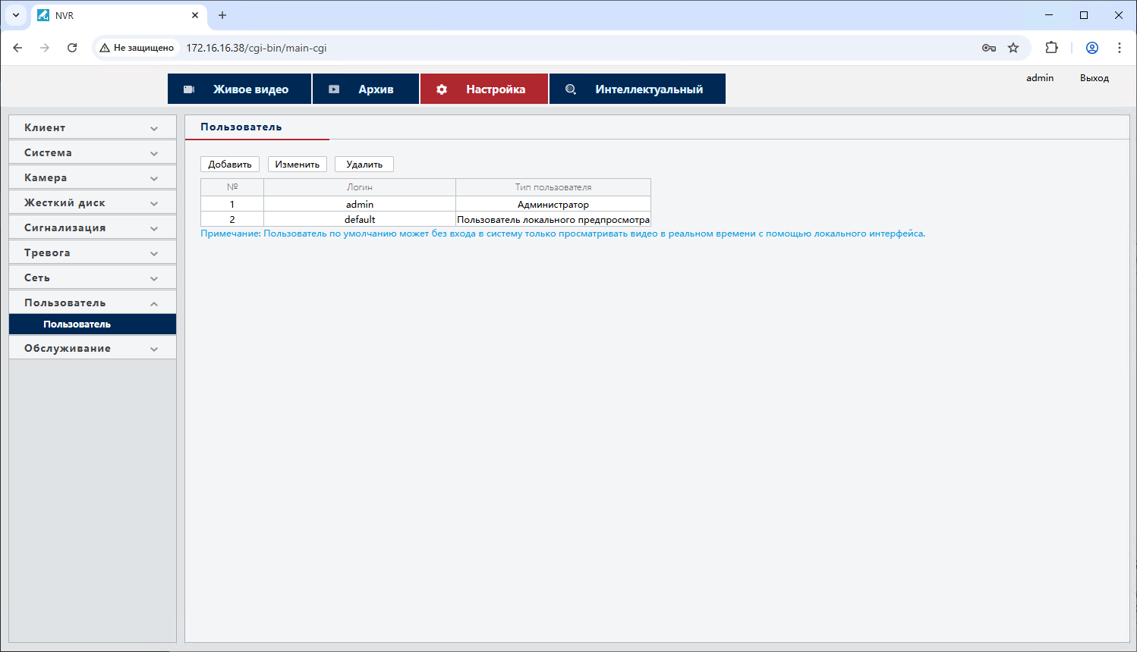Viewport: 1137px width, 652px height.
Task: Switch to the Настройка settings tab
Action: coord(484,89)
